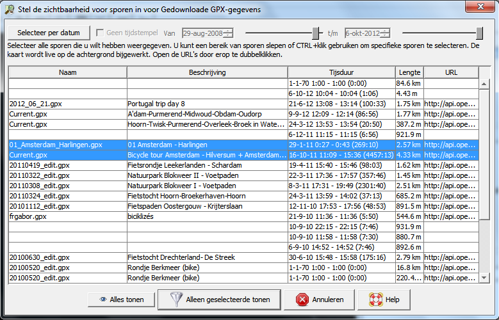Click the Van date spinner arrows
The height and width of the screenshot is (320, 499).
tap(228, 33)
